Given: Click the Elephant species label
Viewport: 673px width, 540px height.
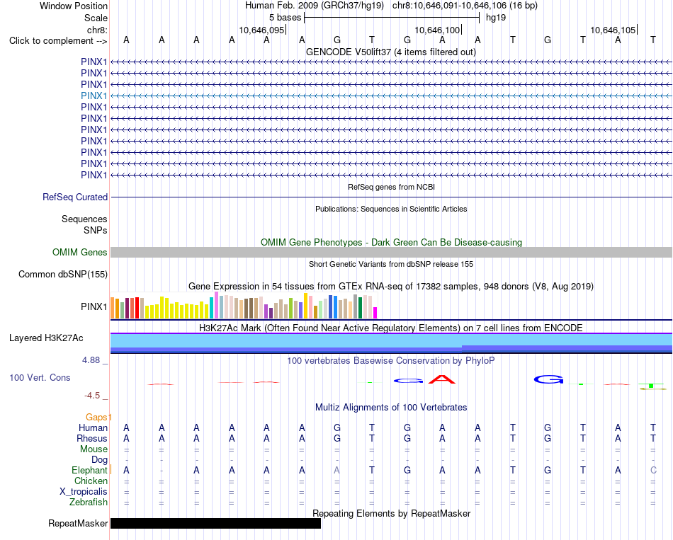Looking at the screenshot, I should tap(89, 471).
